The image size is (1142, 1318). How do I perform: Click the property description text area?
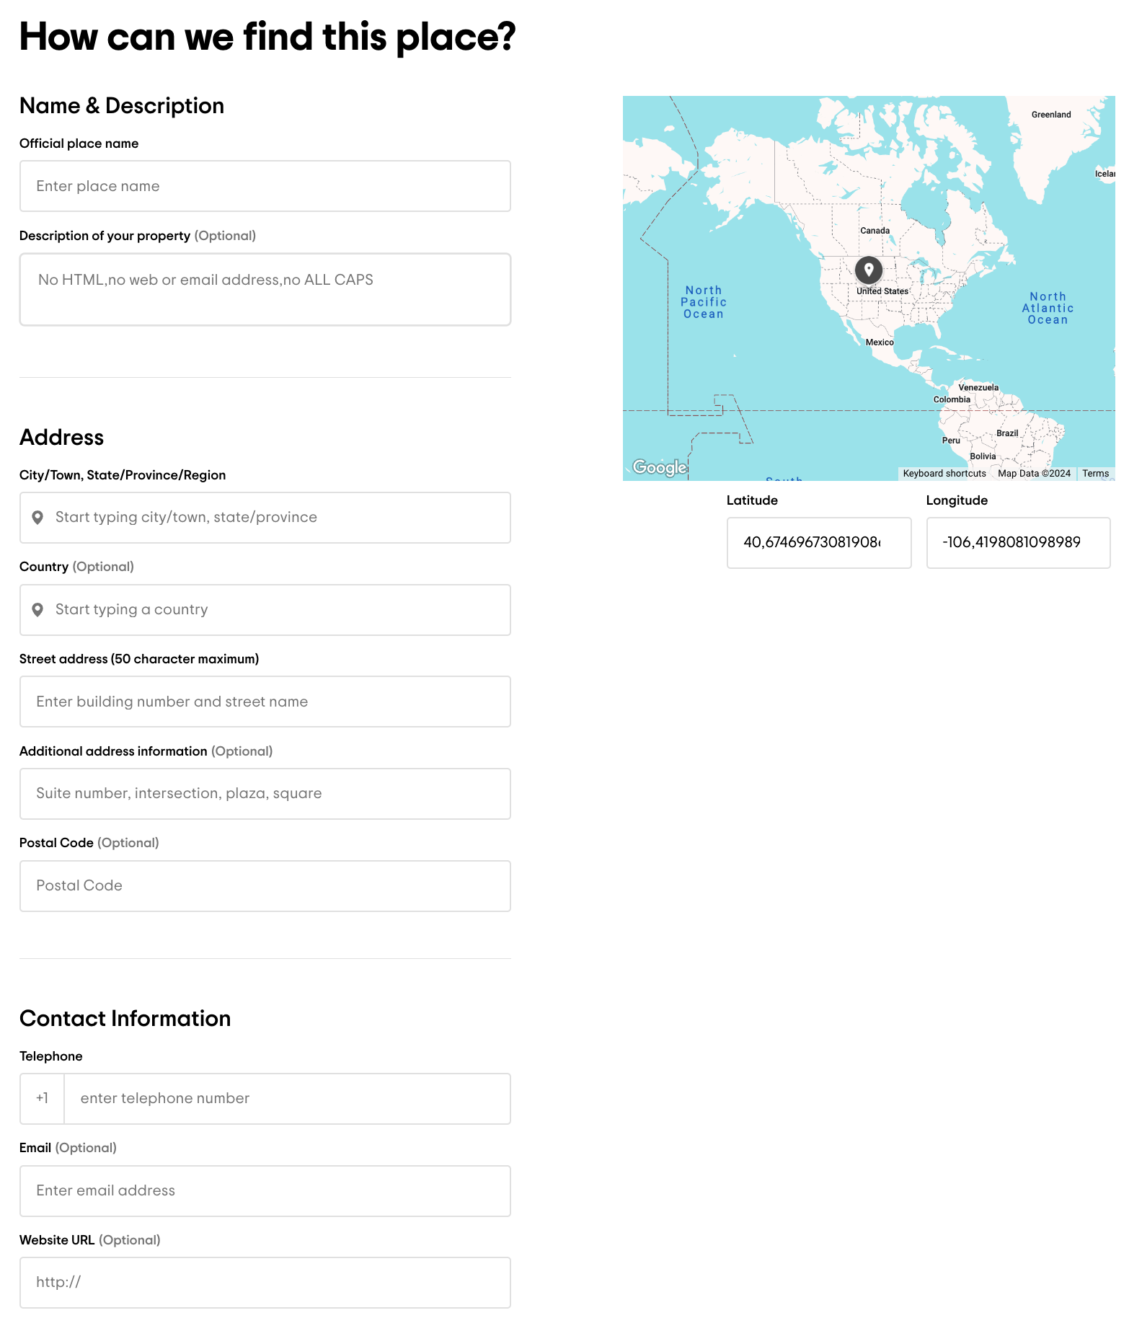(x=265, y=289)
